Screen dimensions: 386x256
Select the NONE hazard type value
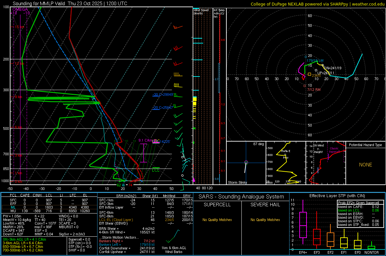click(x=365, y=165)
